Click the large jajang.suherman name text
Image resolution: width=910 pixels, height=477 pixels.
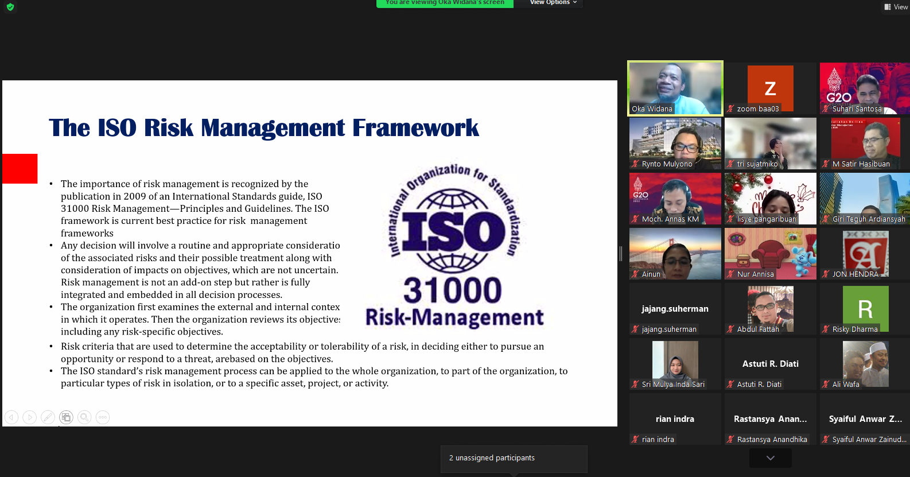coord(675,309)
